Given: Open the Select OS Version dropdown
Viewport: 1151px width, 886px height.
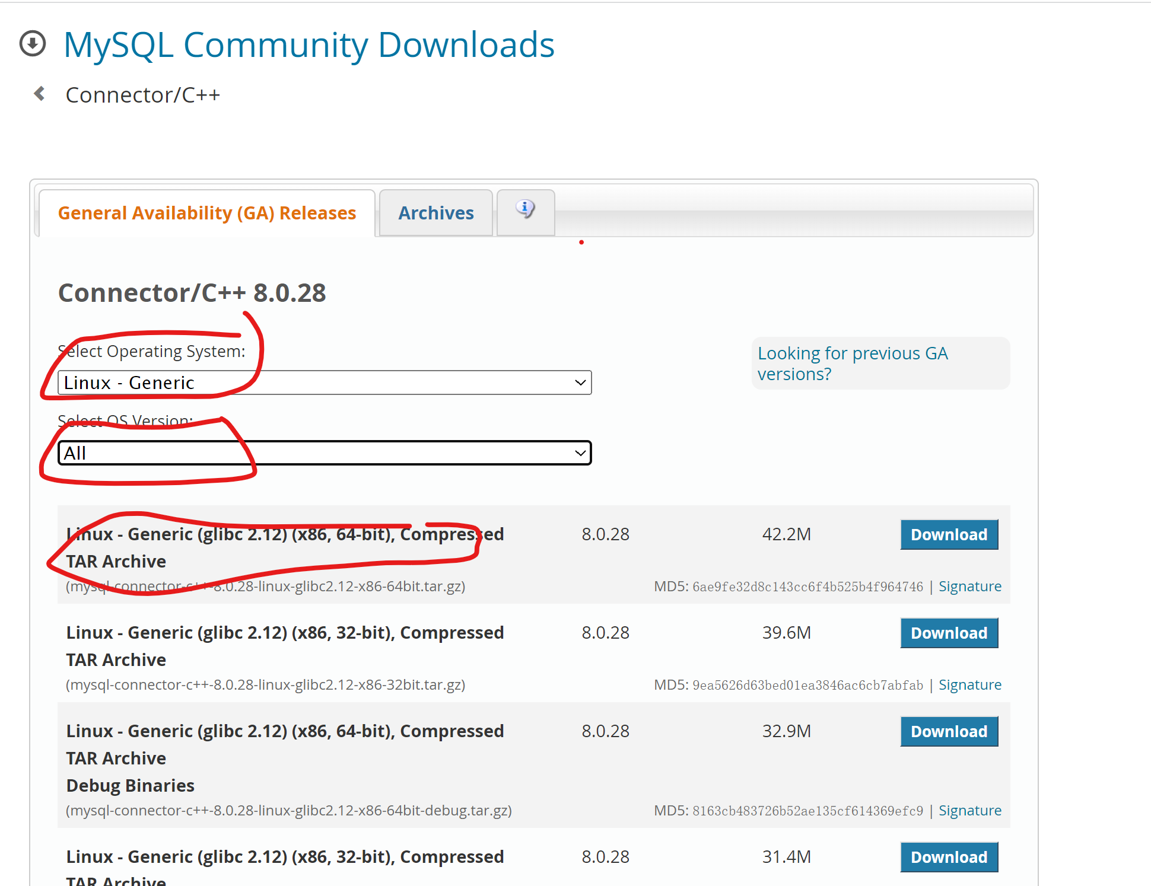Looking at the screenshot, I should pos(324,453).
